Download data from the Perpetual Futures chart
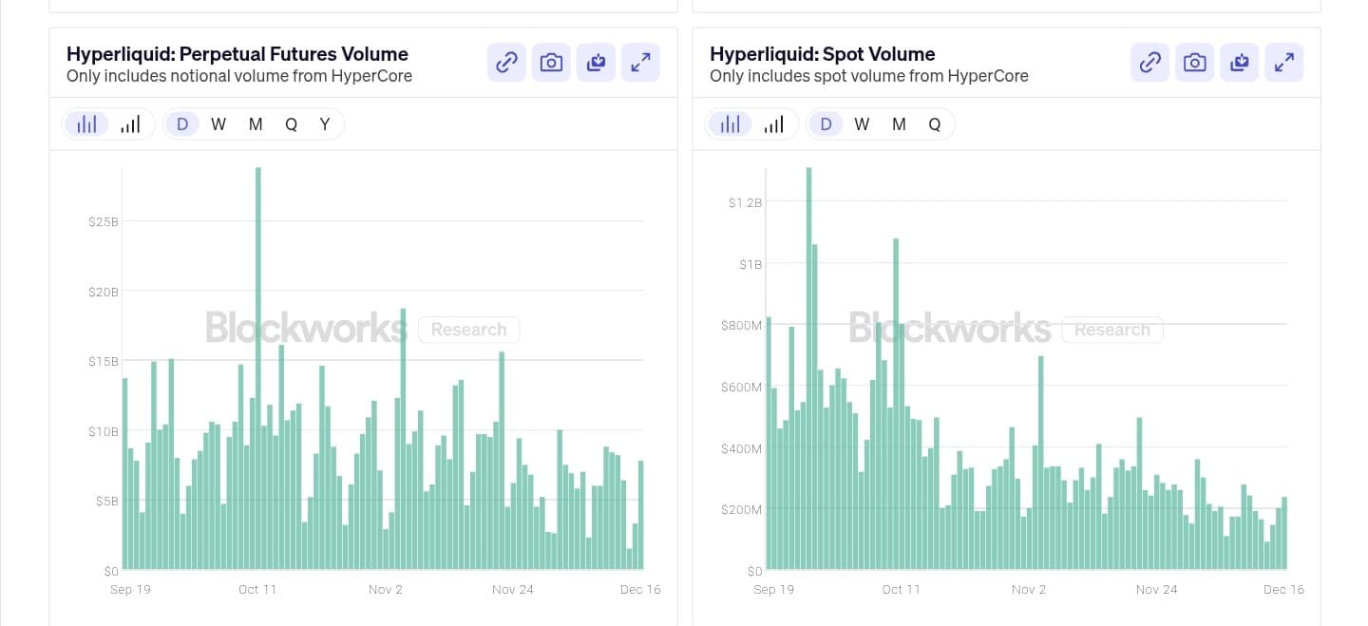This screenshot has width=1368, height=626. (596, 62)
